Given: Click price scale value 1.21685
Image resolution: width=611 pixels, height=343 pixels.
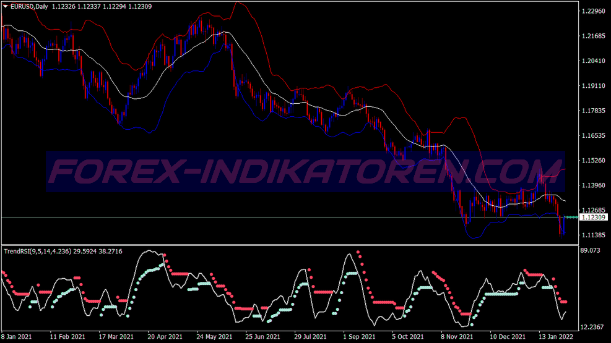Looking at the screenshot, I should pyautogui.click(x=594, y=36).
